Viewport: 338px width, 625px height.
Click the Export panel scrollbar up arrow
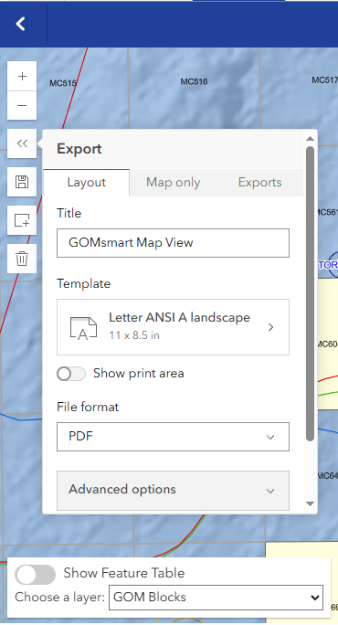[310, 139]
